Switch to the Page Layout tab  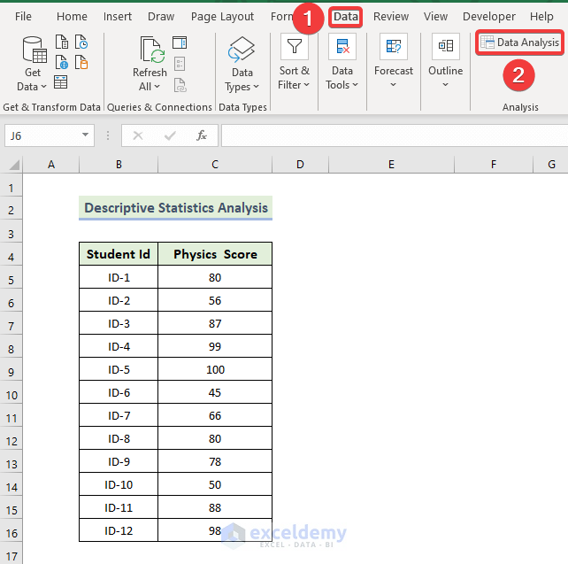222,17
